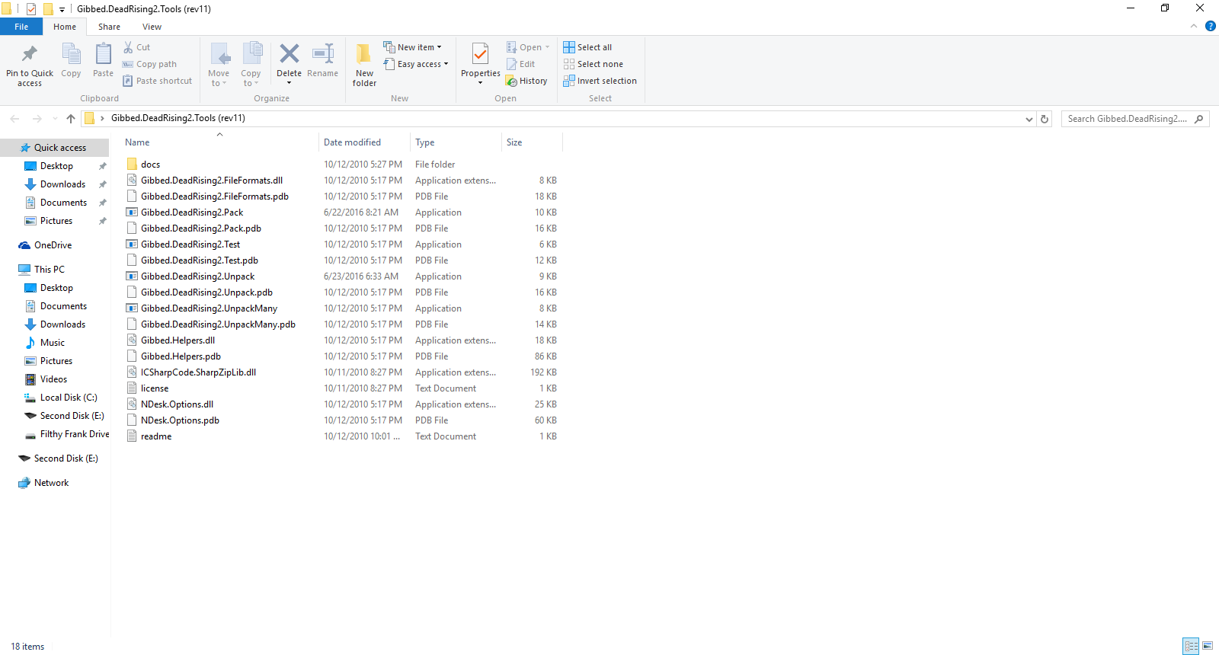This screenshot has width=1219, height=655.
Task: Click breadcrumb Gibbed.DeadRising2.Tools (rev11)
Action: click(178, 118)
